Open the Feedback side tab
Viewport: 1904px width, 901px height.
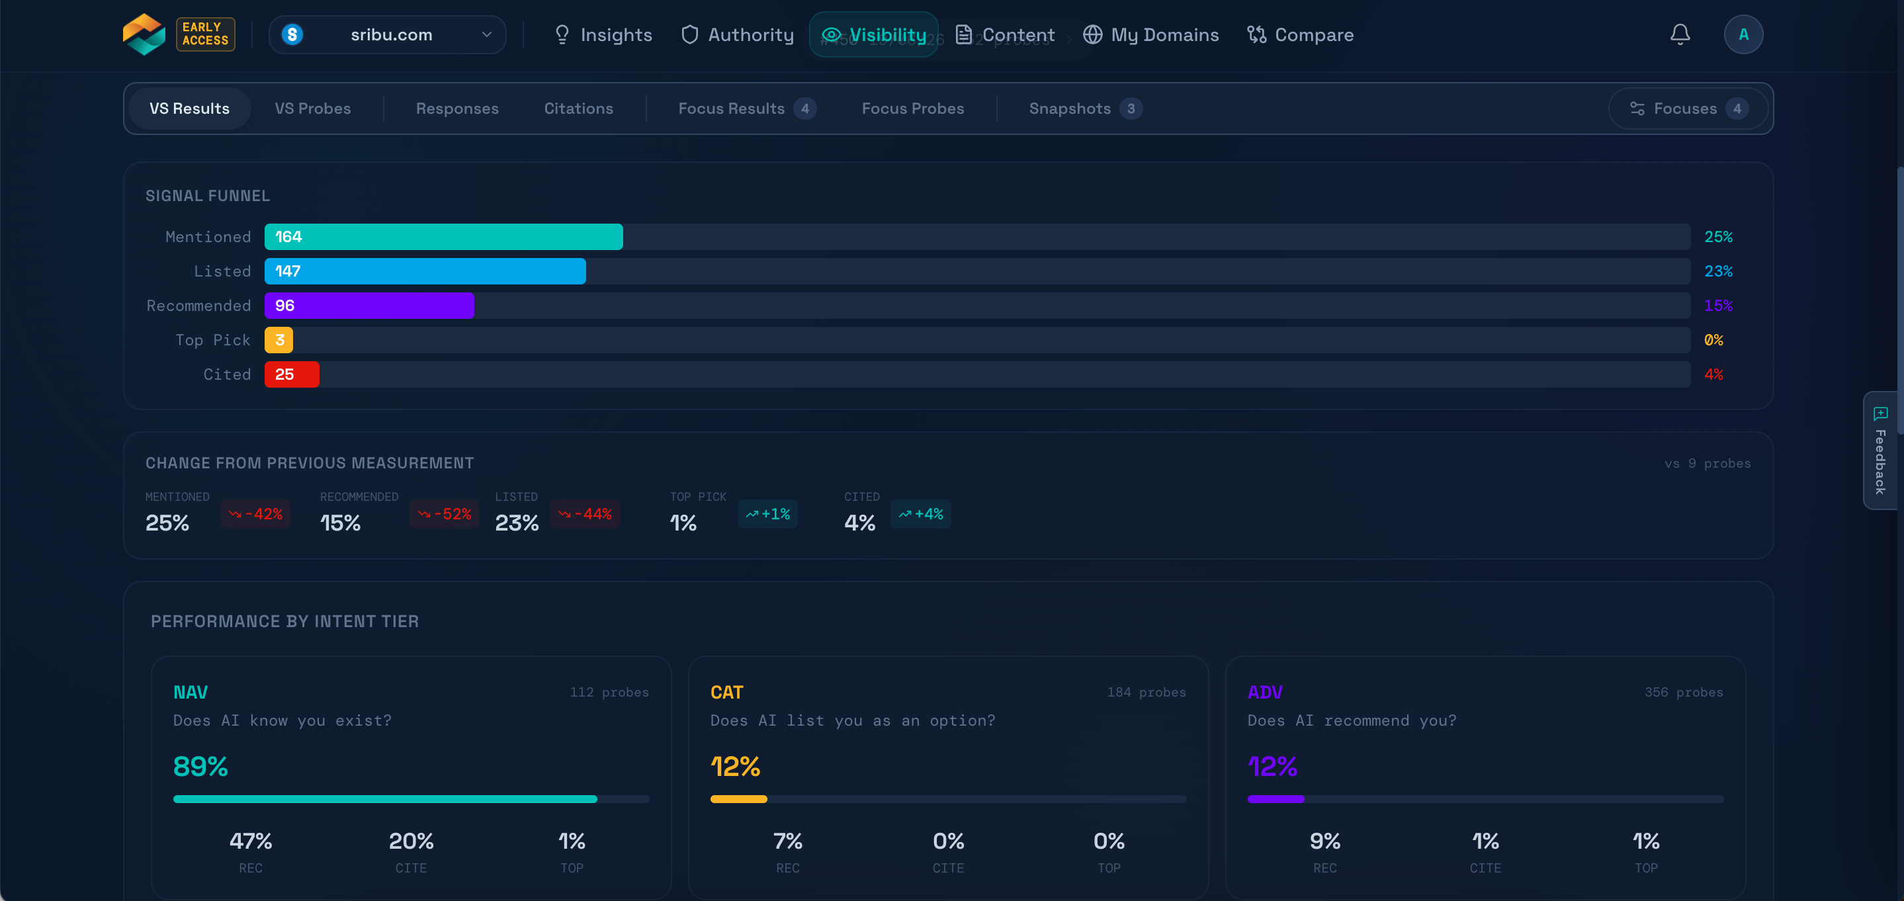point(1880,450)
